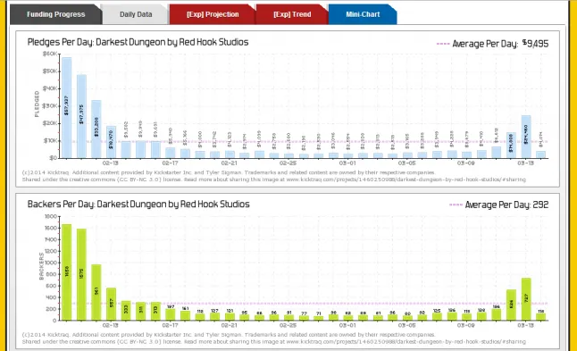Click the Average Per Day 292 legend
Screen dimensions: 577x351
[x=499, y=205]
